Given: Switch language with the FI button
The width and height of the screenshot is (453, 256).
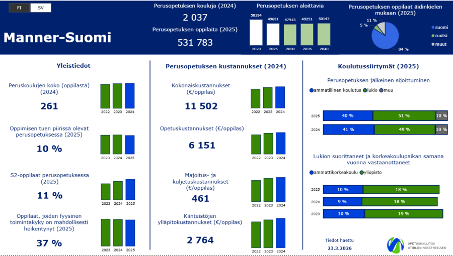Looking at the screenshot, I should (19, 8).
